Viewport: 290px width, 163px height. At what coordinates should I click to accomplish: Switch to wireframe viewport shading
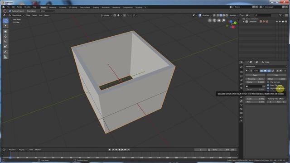(x=217, y=15)
